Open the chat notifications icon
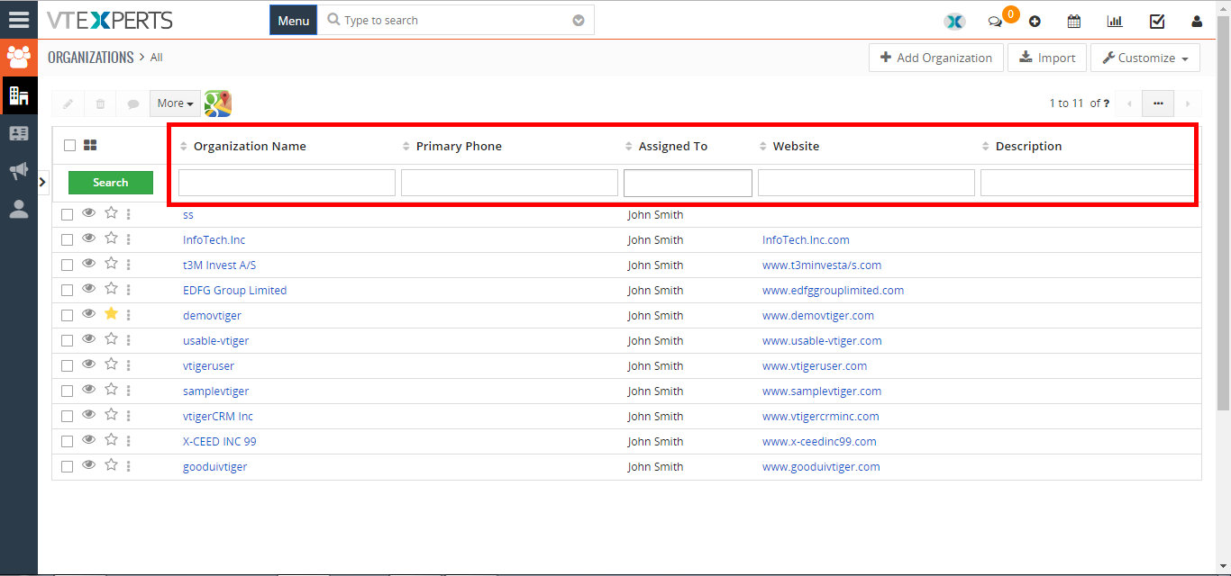 pos(995,22)
